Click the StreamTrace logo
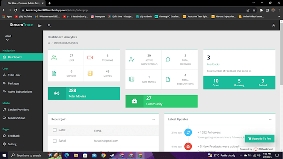Image resolution: width=283 pixels, height=159 pixels. [21, 25]
